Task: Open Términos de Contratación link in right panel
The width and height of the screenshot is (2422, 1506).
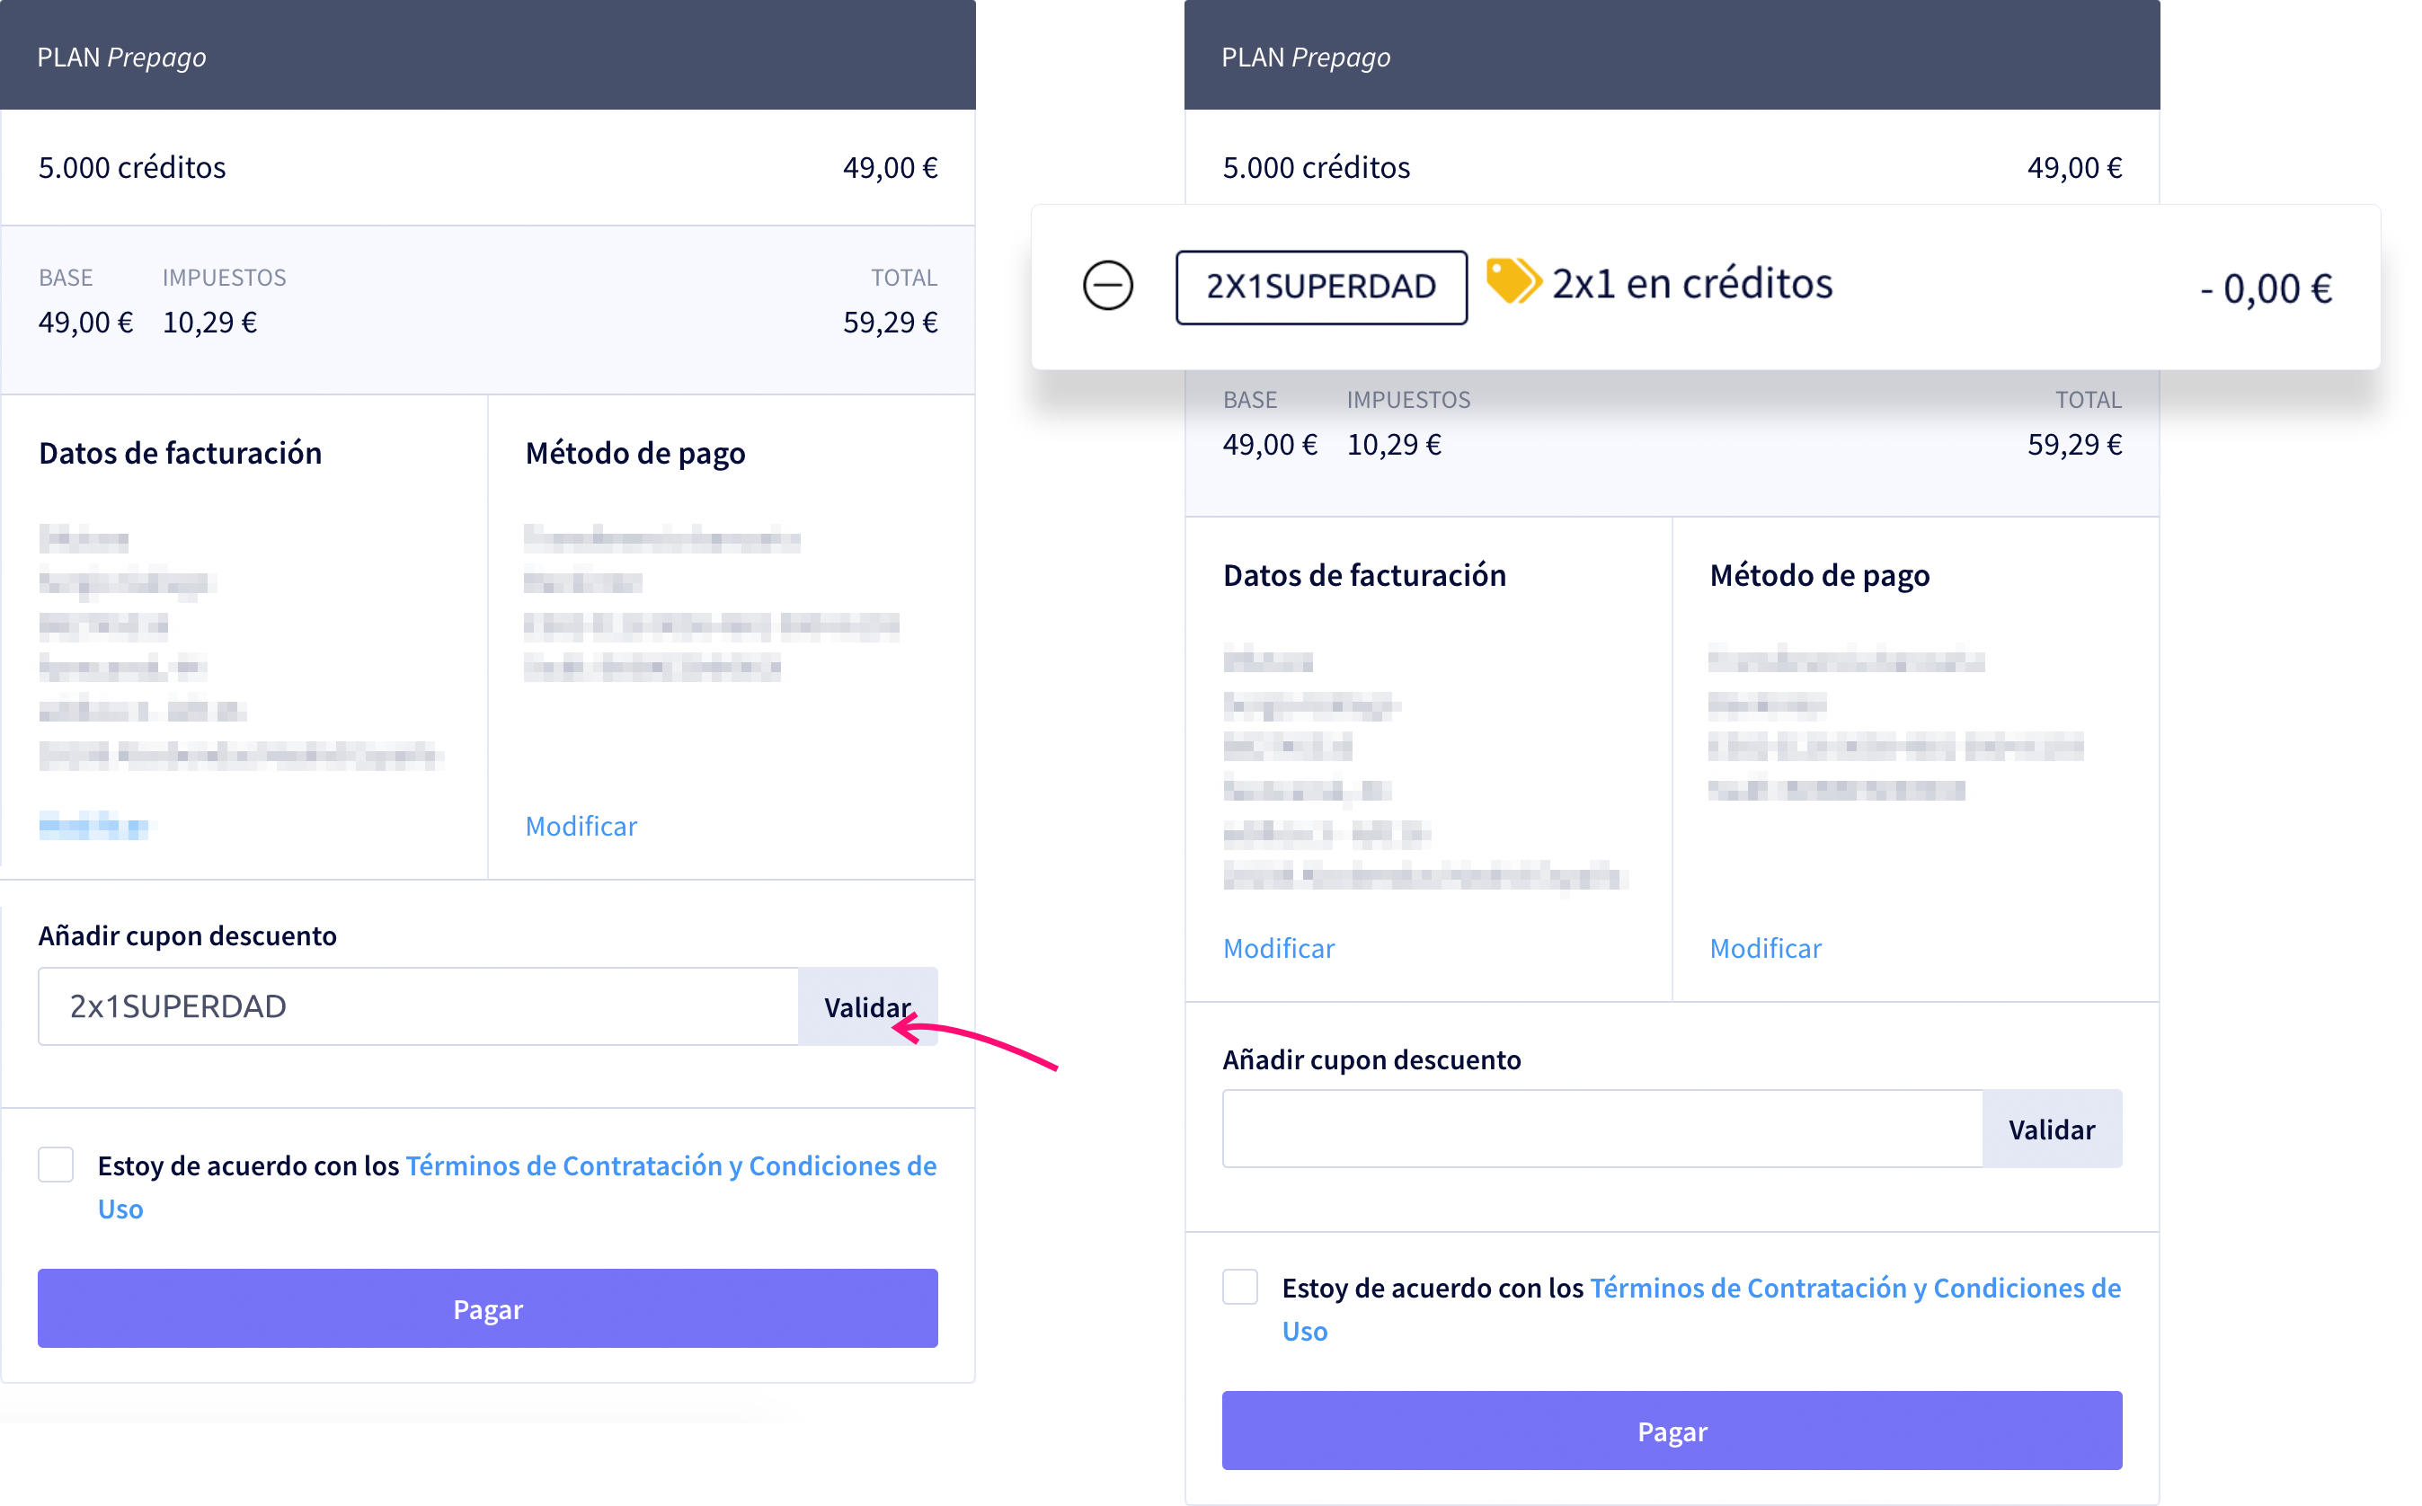Action: point(1855,1289)
